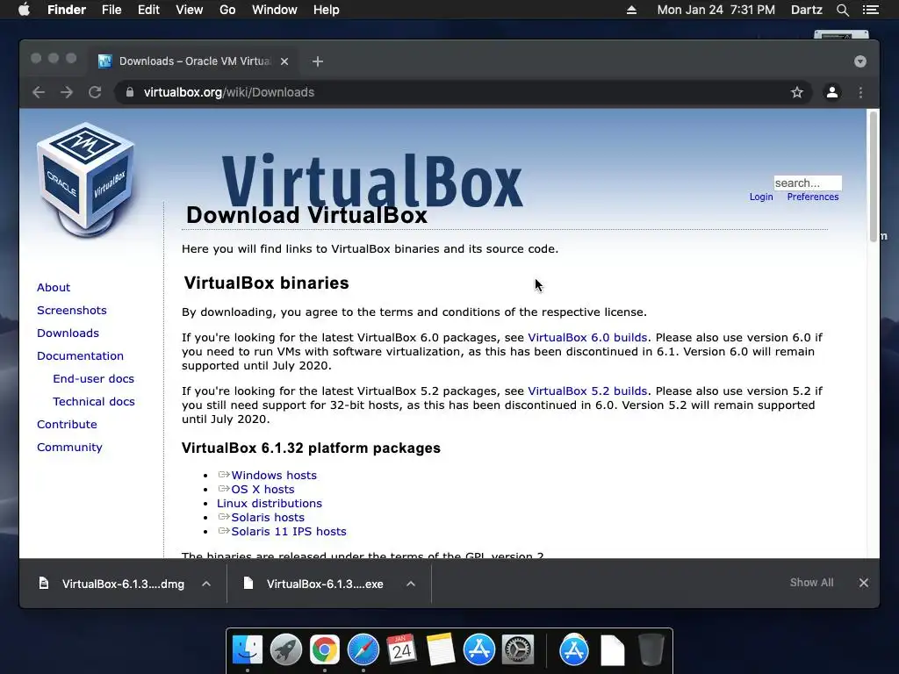
Task: Open the Community link
Action: pyautogui.click(x=69, y=448)
